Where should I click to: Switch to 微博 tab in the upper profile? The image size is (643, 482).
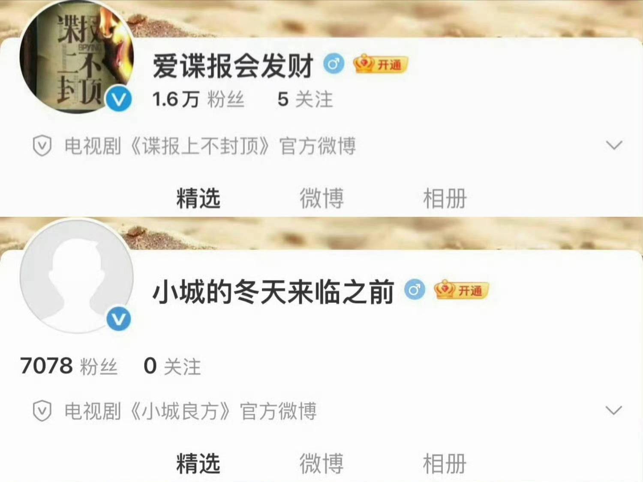[321, 198]
